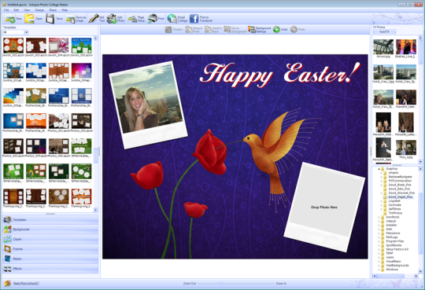Open Background Settings from the canvas toolbar
The width and height of the screenshot is (425, 290).
(x=260, y=30)
